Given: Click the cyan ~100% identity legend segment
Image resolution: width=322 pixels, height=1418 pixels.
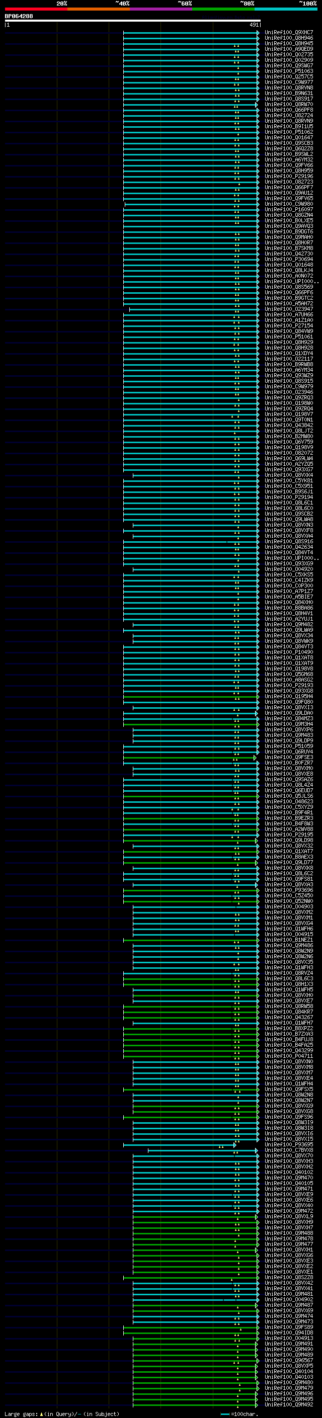Looking at the screenshot, I should pyautogui.click(x=286, y=9).
